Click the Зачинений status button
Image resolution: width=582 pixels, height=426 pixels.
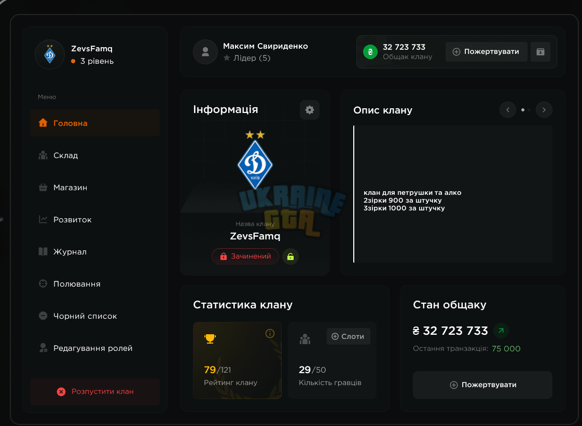coord(245,256)
